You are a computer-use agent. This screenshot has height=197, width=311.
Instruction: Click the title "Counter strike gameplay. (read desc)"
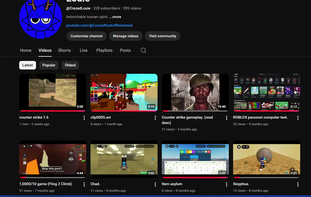click(187, 120)
